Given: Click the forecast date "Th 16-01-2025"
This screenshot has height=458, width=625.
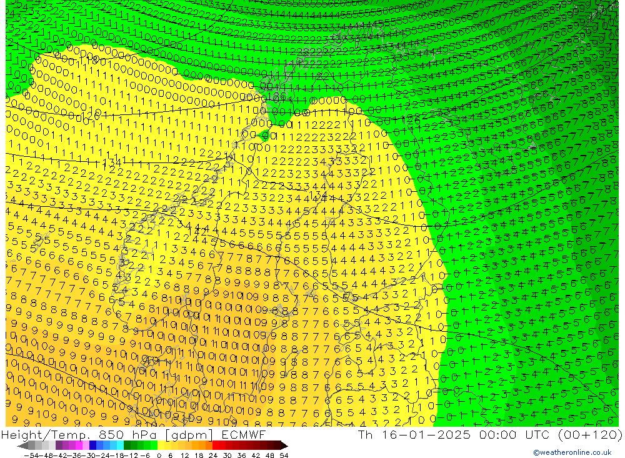Looking at the screenshot, I should (x=414, y=434).
